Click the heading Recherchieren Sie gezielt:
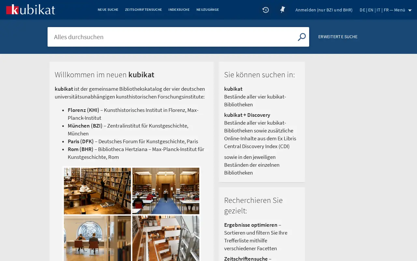The image size is (417, 261). point(253,205)
